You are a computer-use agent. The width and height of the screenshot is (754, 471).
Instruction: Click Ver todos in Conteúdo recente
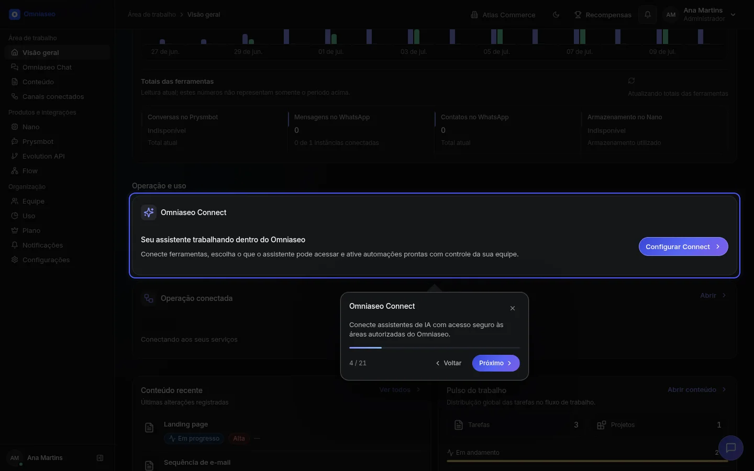[x=400, y=390]
